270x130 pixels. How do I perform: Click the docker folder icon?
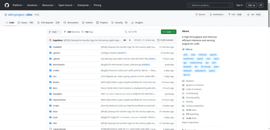click(50, 82)
